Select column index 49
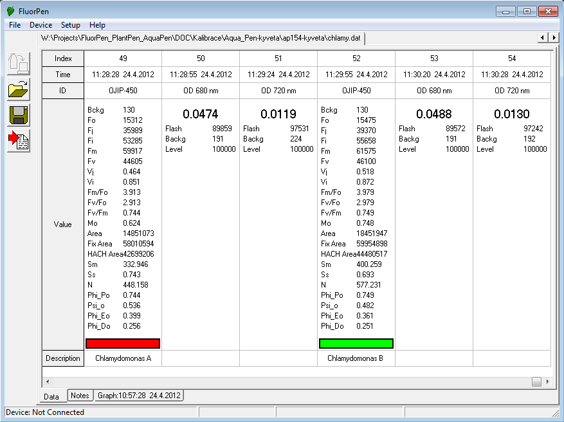Viewport: 564px width, 422px height. (123, 59)
